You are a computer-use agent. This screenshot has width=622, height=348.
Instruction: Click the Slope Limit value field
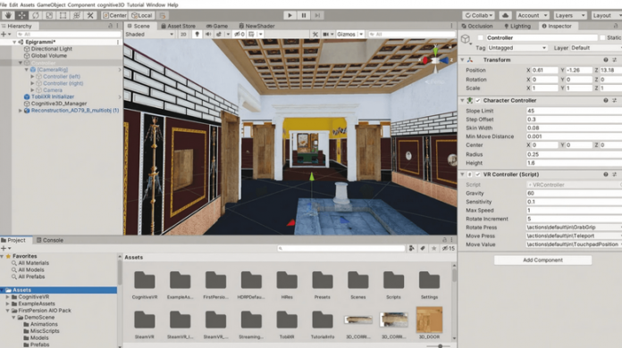pos(574,111)
